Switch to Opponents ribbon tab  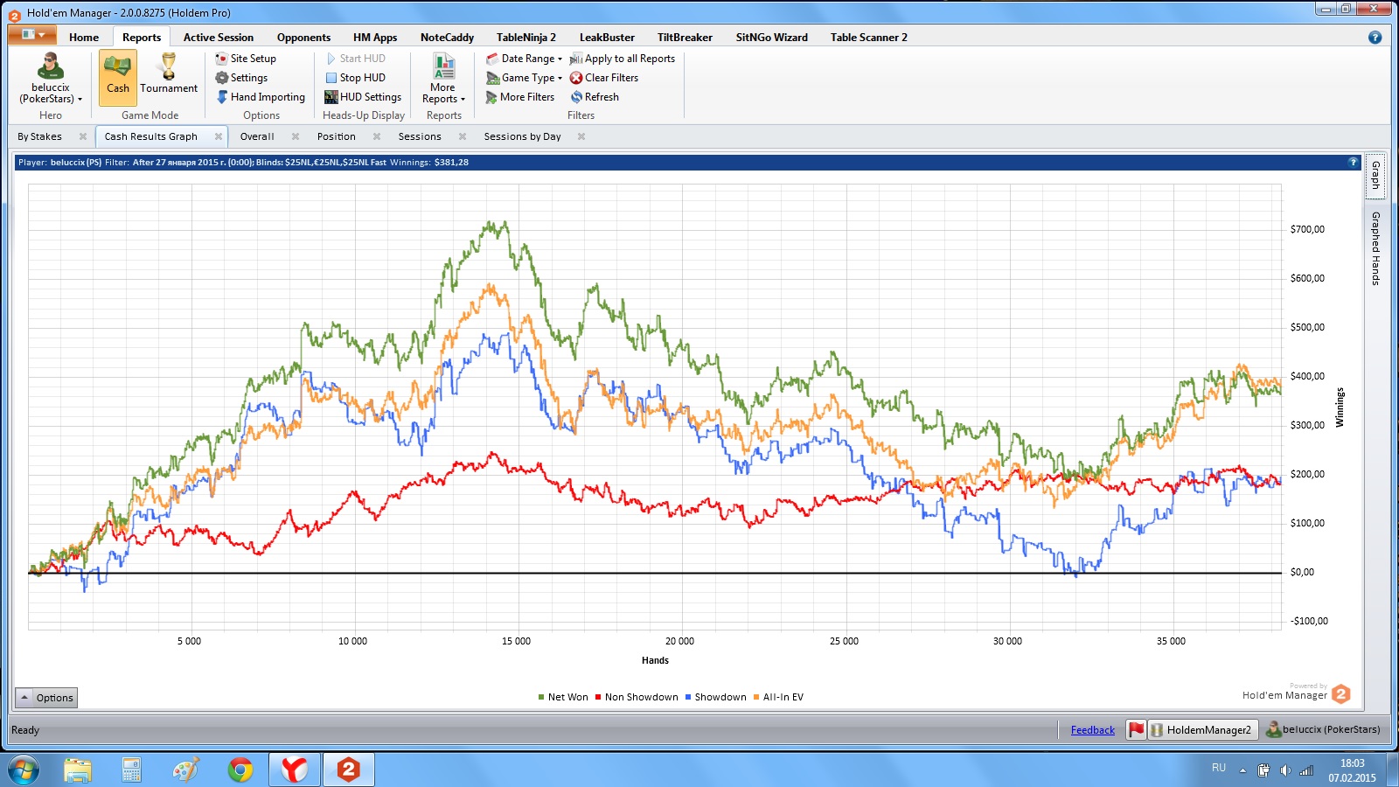click(x=303, y=38)
